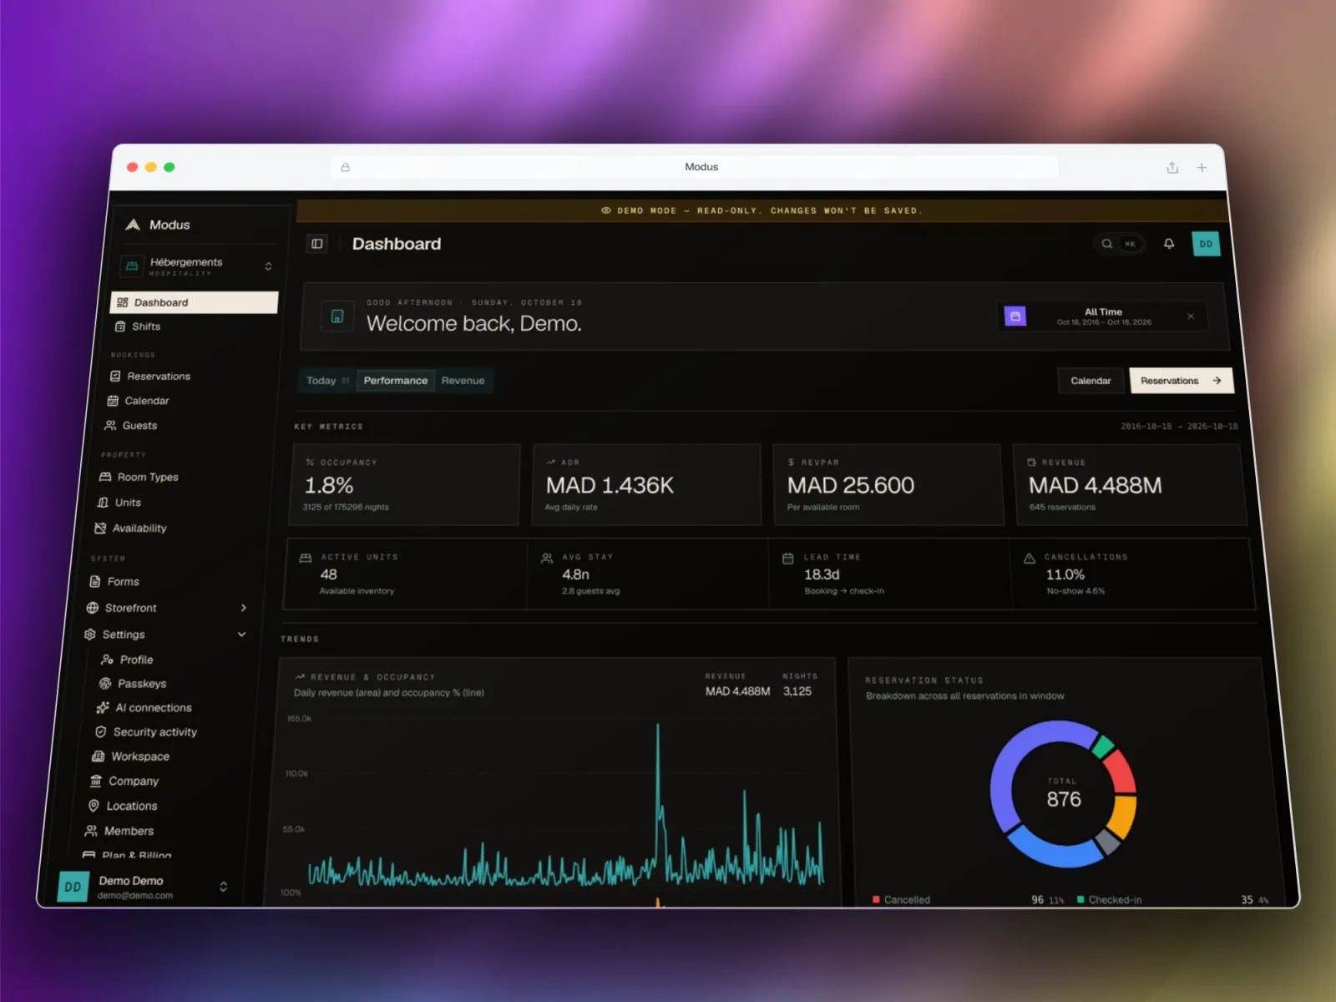
Task: Click the browser share icon
Action: [x=1172, y=167]
